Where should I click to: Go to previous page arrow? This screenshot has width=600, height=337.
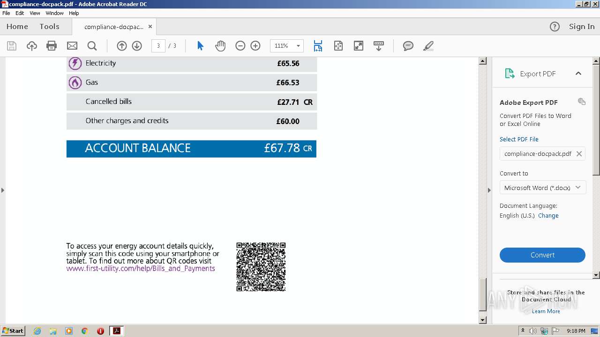tap(122, 46)
